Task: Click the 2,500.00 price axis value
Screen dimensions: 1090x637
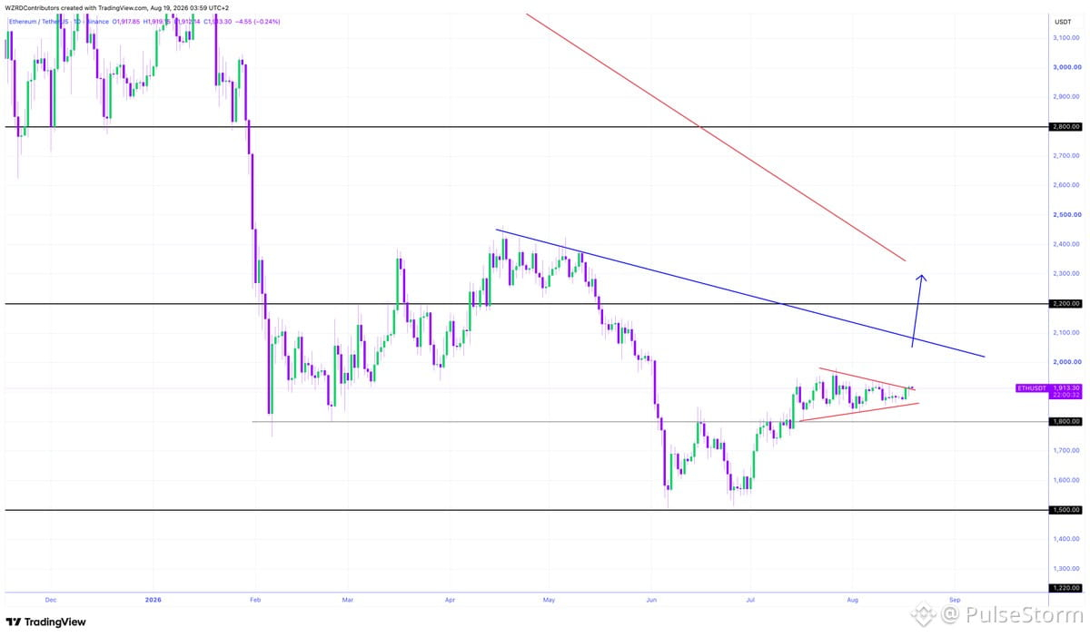Action: pyautogui.click(x=1066, y=215)
